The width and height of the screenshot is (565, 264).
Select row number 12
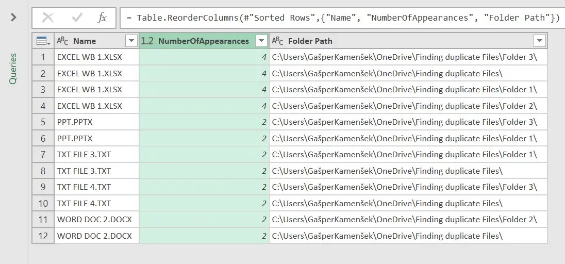click(43, 236)
